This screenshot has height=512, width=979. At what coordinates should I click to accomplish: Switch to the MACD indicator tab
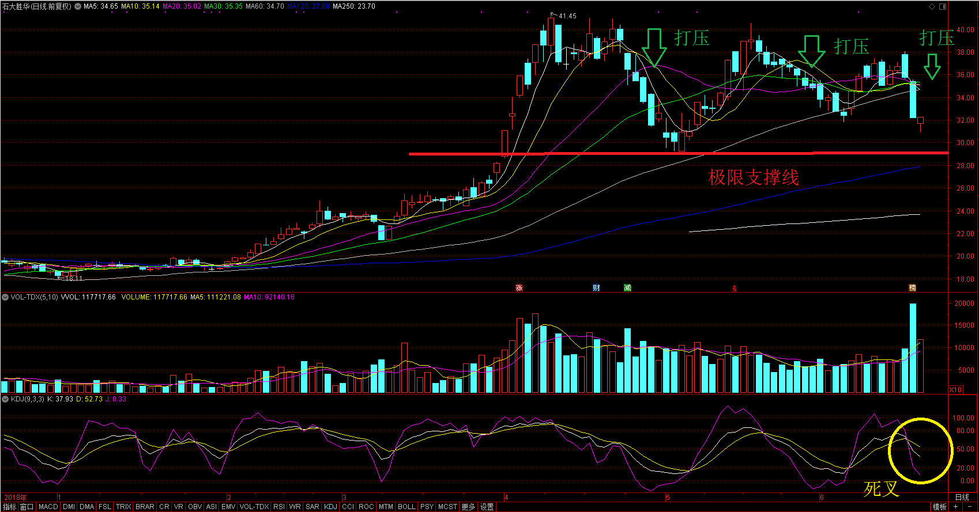pyautogui.click(x=48, y=507)
